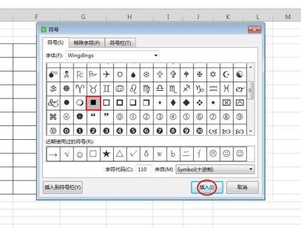This screenshot has height=228, width=301.
Task: Choose the yin yang symbol
Action: point(240,74)
